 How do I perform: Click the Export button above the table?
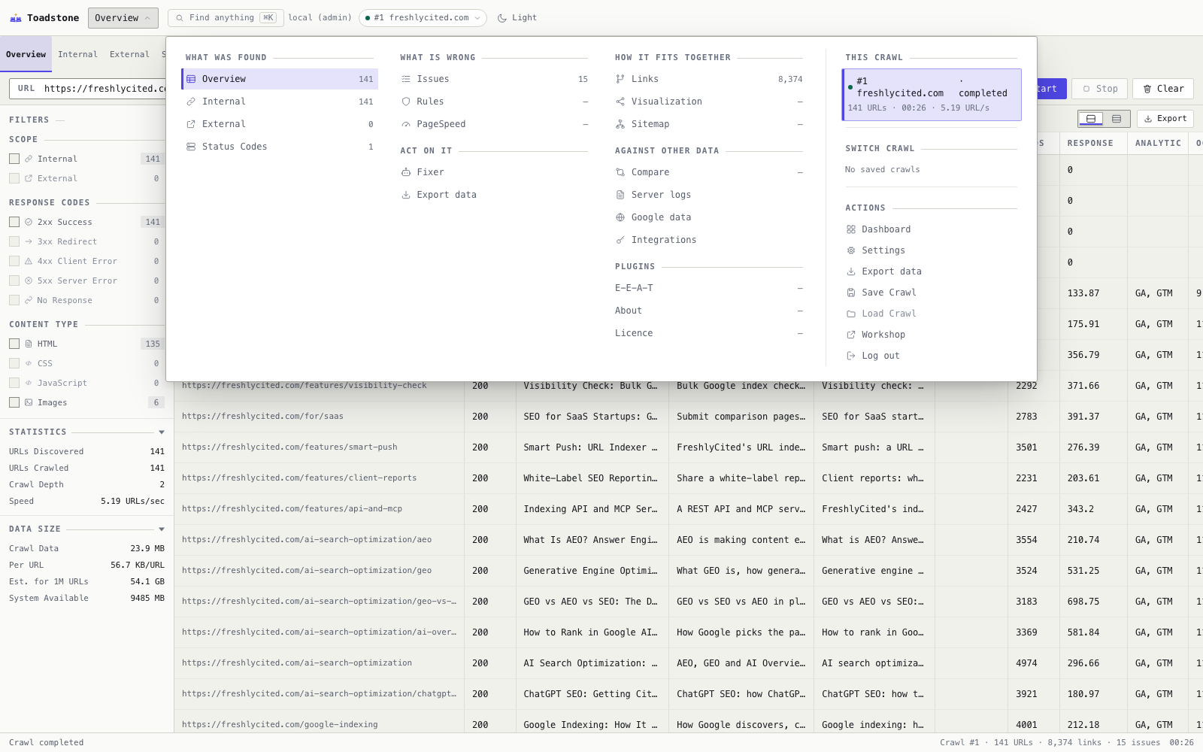click(1165, 119)
